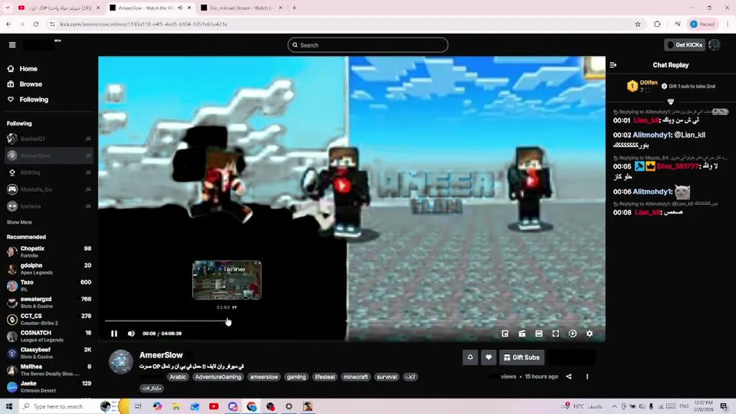The image size is (736, 414).
Task: Open CGSNATCH recommended channel
Action: click(49, 336)
